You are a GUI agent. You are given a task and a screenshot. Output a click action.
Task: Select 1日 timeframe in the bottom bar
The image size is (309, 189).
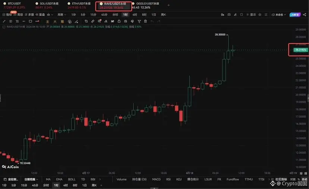click(x=84, y=185)
